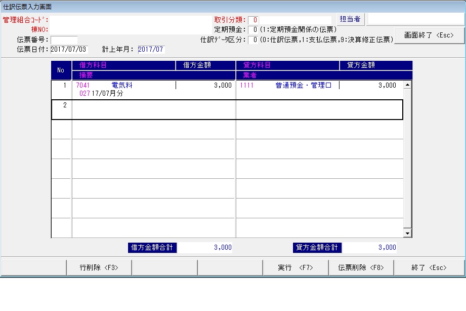Click scrollbar down arrow in journal grid
Screen dimensions: 466x311
(x=407, y=233)
